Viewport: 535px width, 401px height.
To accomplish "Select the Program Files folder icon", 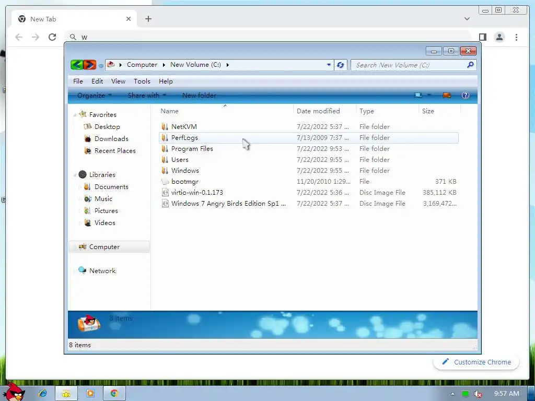I will [165, 148].
